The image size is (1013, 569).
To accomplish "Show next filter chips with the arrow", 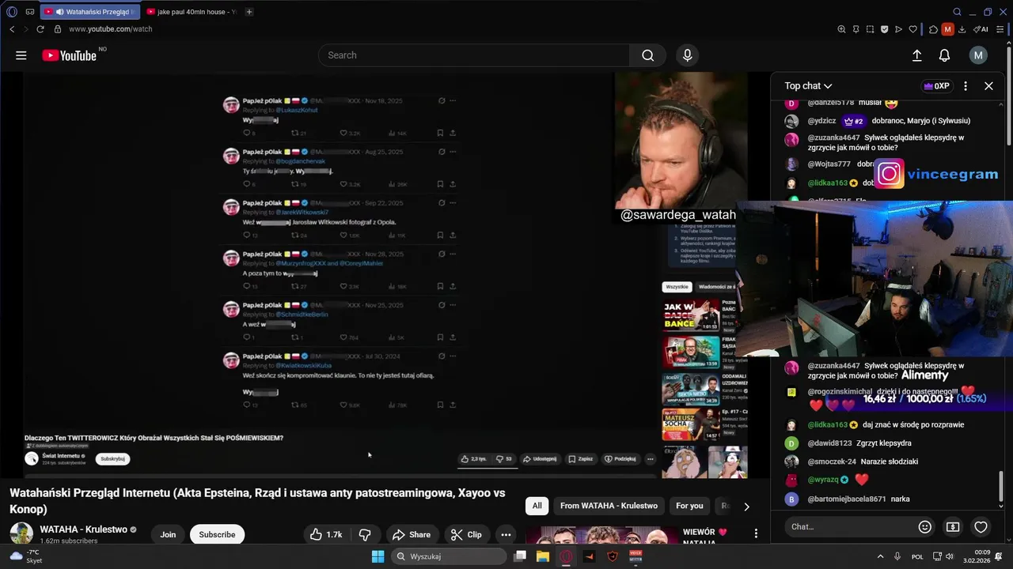I will pos(746,507).
